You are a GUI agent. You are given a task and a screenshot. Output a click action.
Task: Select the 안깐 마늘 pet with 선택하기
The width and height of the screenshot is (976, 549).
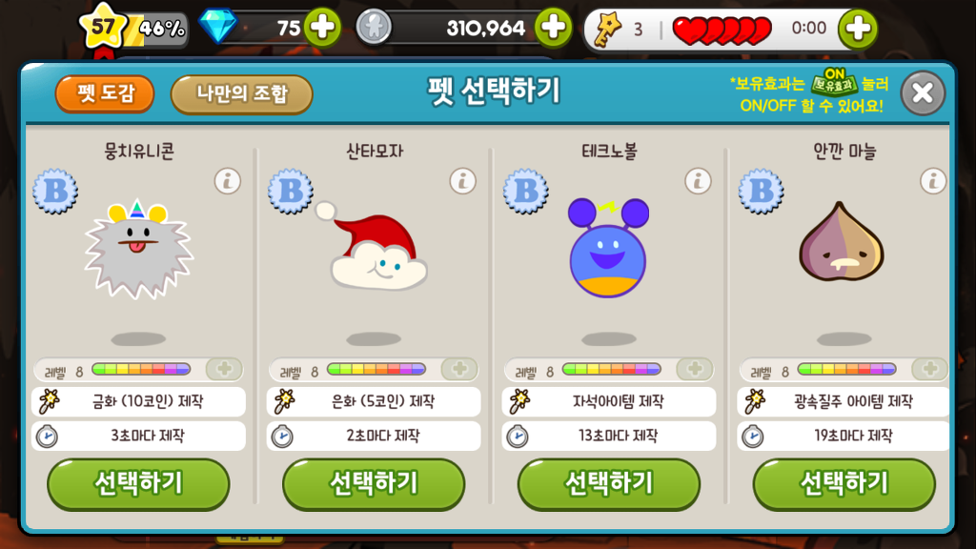(844, 483)
